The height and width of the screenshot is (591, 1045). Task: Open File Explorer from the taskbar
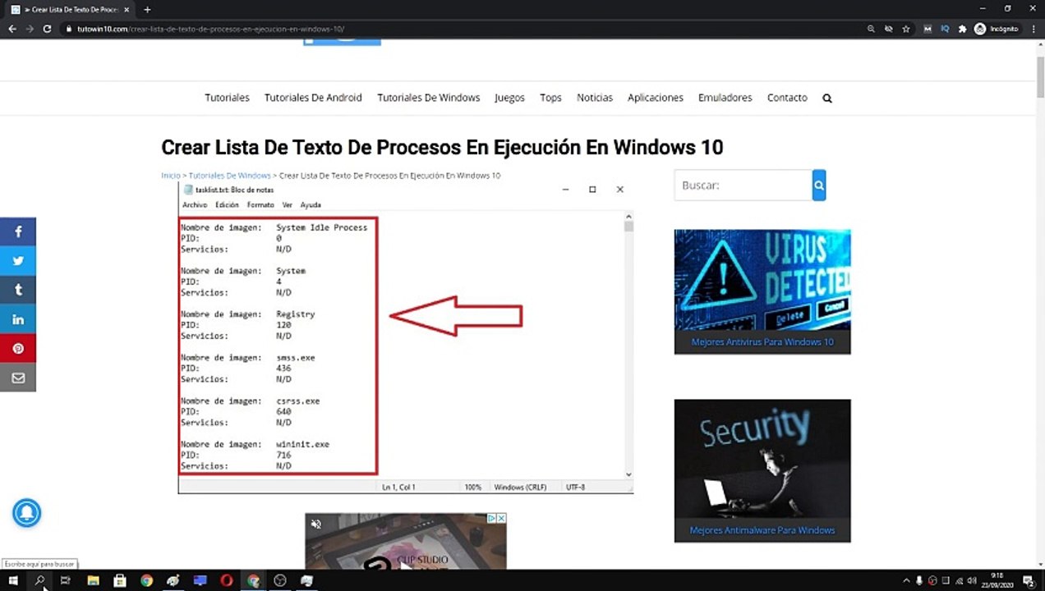pyautogui.click(x=94, y=580)
